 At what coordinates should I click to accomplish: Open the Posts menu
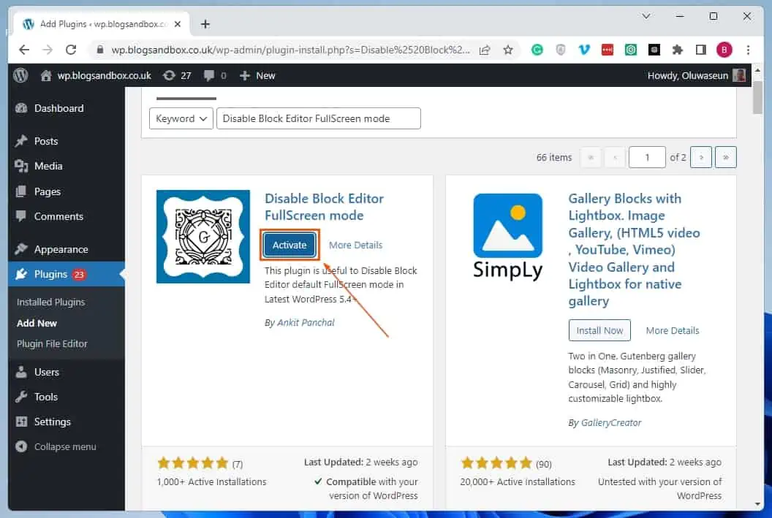46,141
